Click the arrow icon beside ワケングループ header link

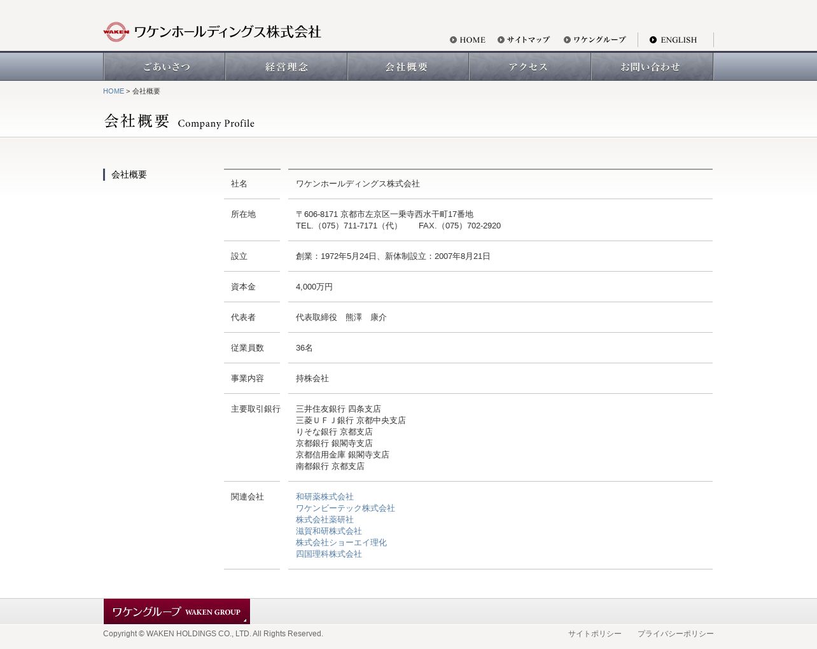pyautogui.click(x=568, y=40)
